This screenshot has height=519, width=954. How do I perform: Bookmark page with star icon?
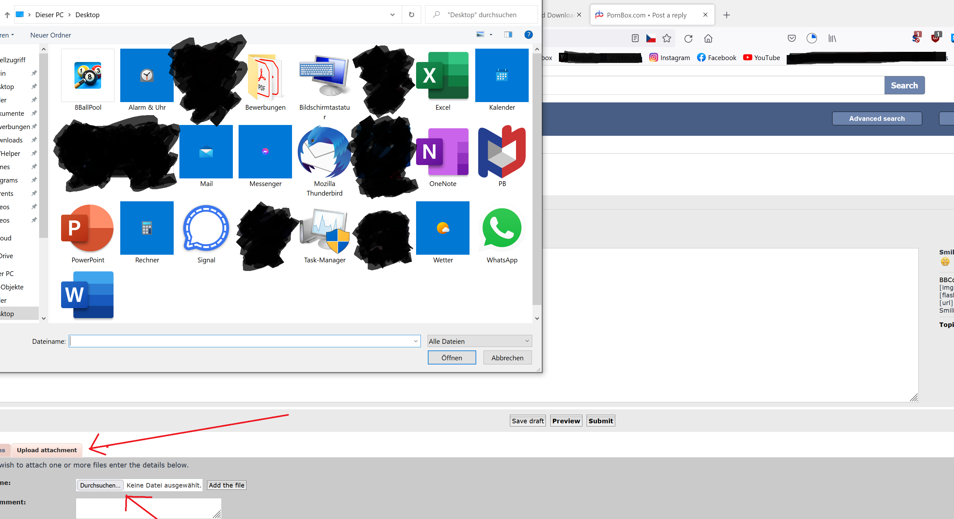[667, 38]
